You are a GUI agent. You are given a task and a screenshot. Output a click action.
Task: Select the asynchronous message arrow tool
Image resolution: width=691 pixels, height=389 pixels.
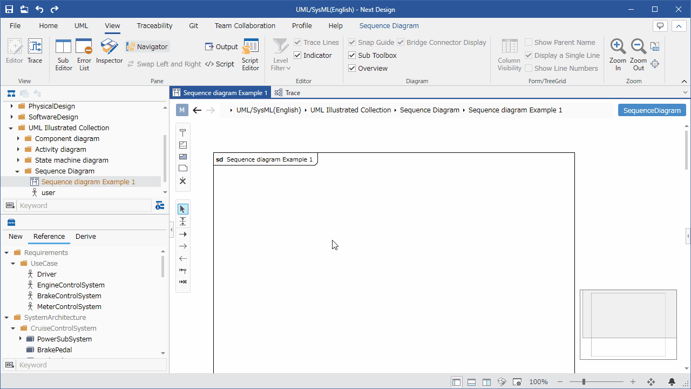pyautogui.click(x=183, y=246)
